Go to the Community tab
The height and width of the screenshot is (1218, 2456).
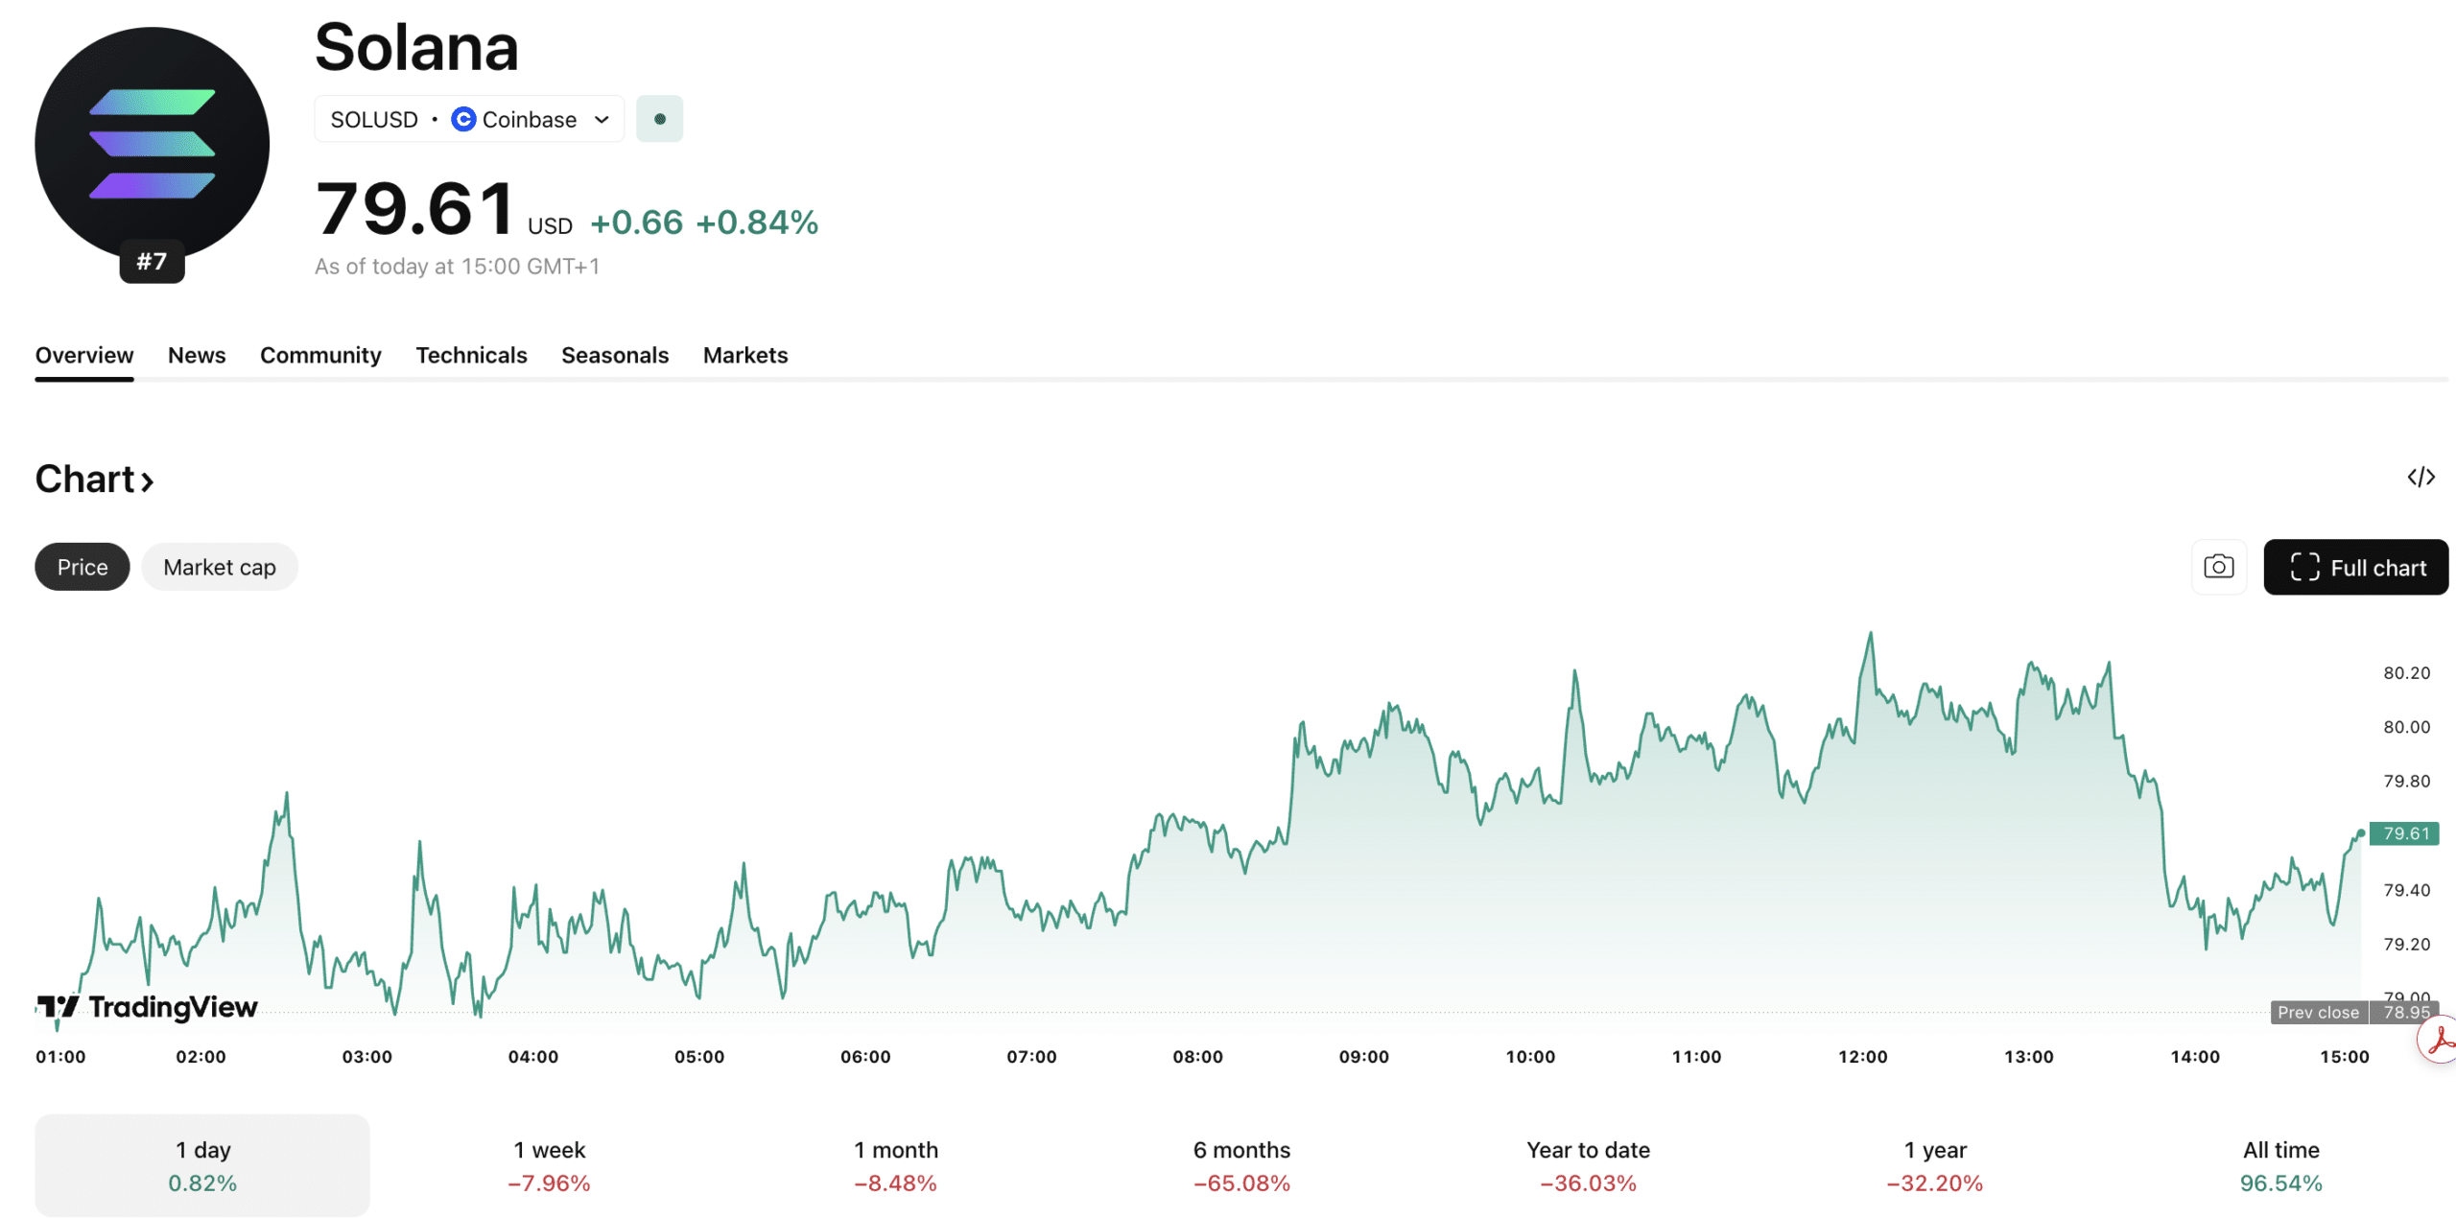pyautogui.click(x=320, y=355)
